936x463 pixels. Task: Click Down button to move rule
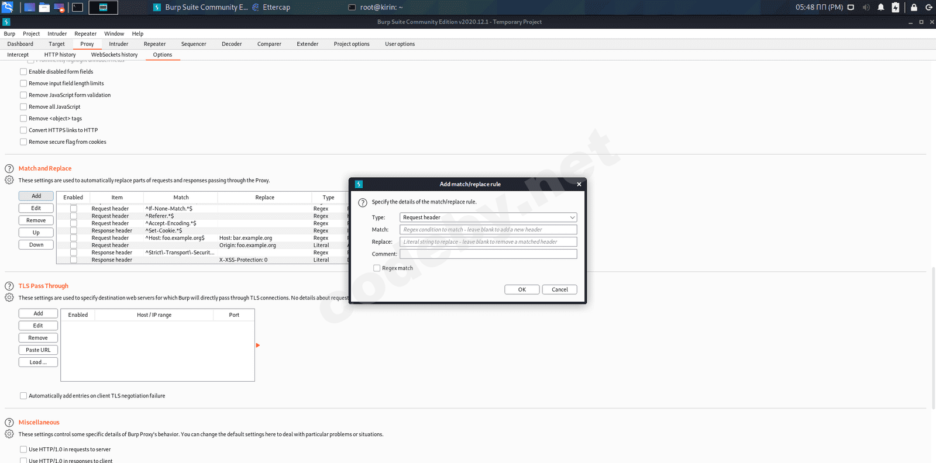(x=36, y=245)
